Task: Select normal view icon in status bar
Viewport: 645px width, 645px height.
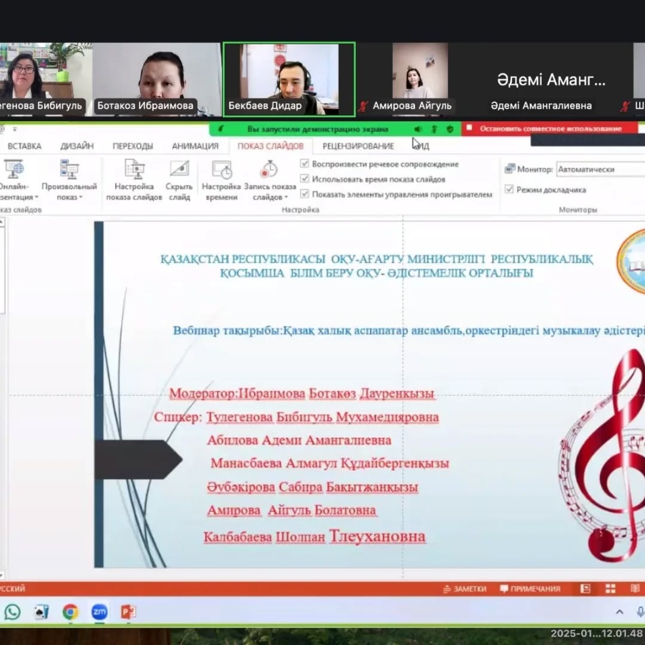Action: click(586, 589)
